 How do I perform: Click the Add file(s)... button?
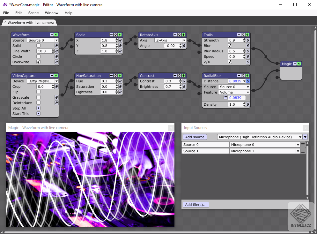(196, 205)
